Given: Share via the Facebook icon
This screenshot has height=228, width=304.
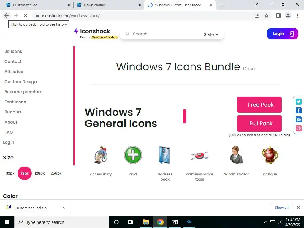Looking at the screenshot, I should click(x=299, y=110).
